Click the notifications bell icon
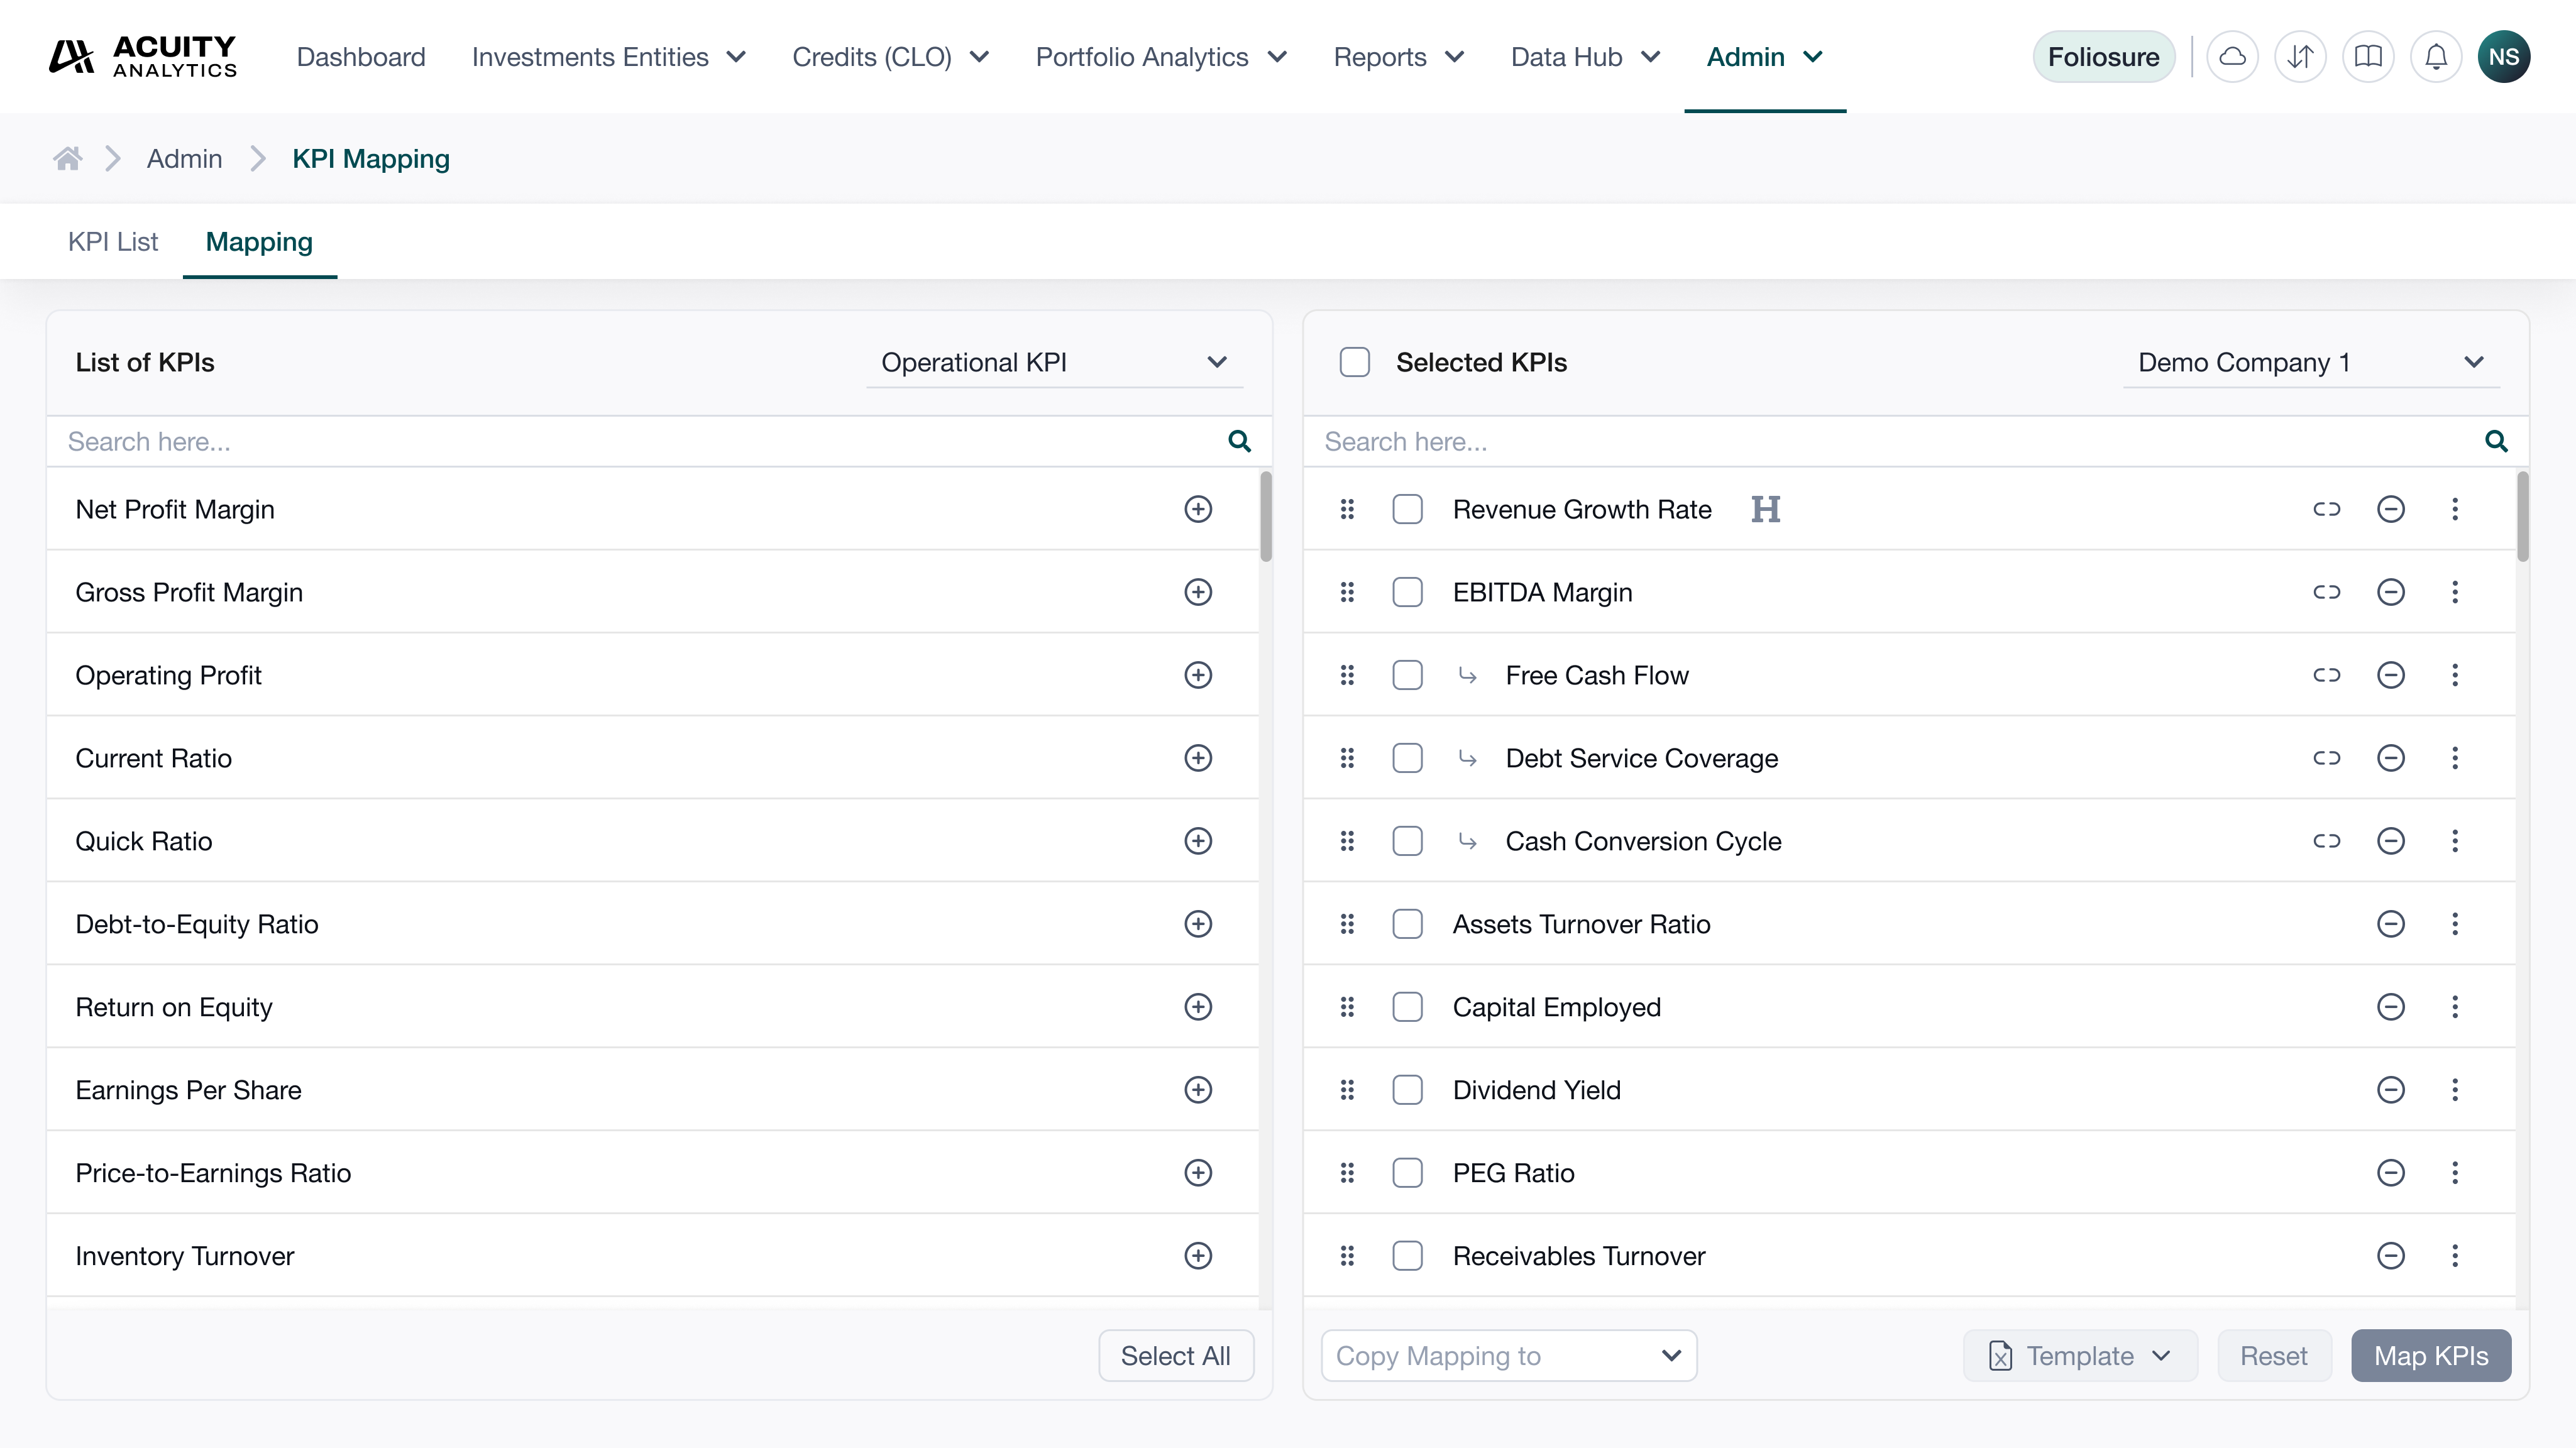 pyautogui.click(x=2436, y=57)
